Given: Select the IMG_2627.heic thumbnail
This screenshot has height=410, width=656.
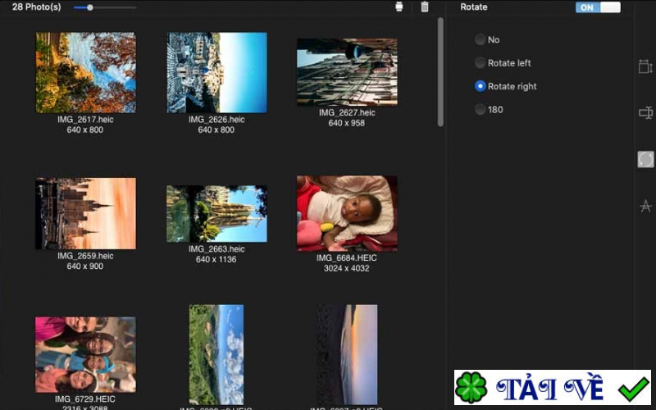Looking at the screenshot, I should [347, 72].
